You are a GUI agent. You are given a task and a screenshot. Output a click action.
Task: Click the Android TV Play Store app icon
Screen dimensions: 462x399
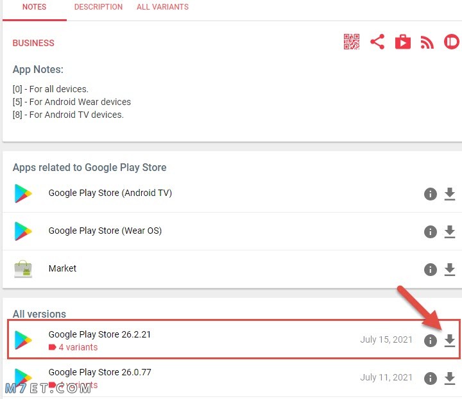pyautogui.click(x=23, y=193)
